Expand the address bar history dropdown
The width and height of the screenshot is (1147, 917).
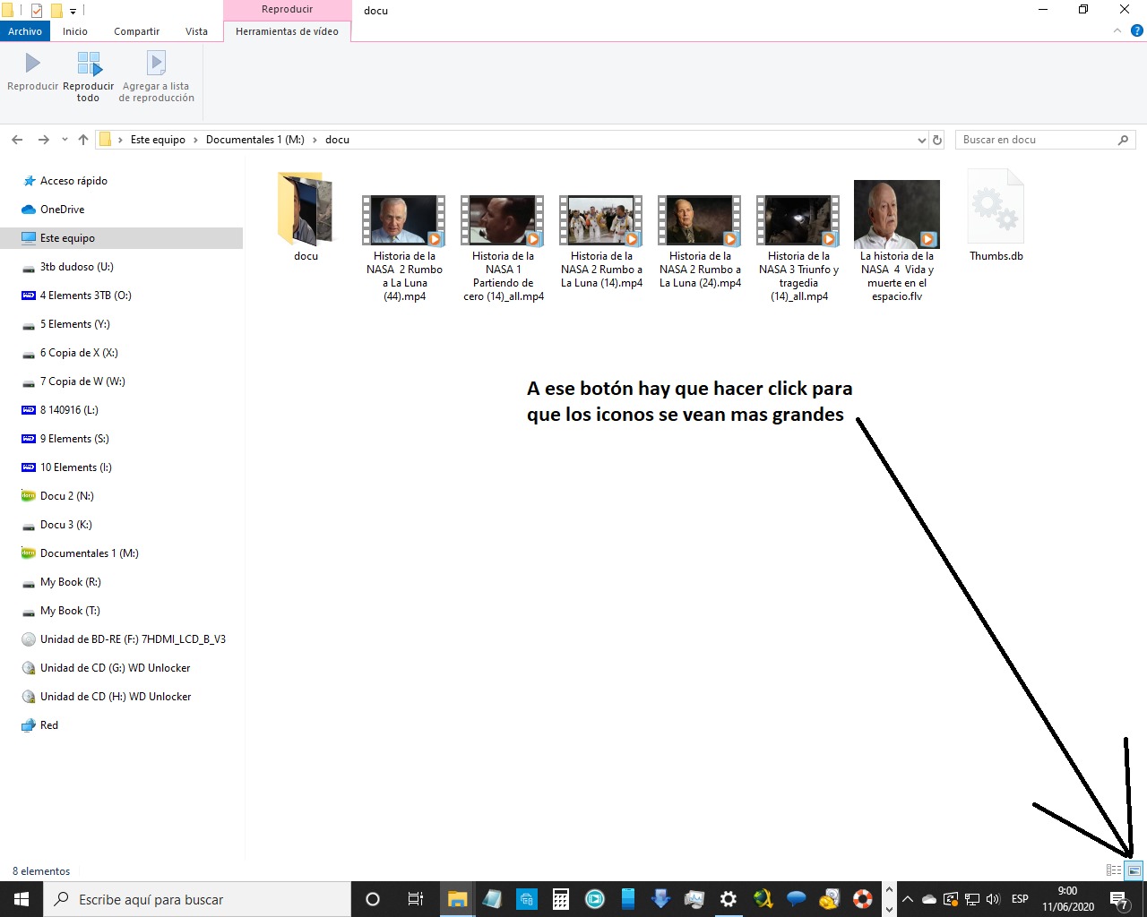pos(922,141)
